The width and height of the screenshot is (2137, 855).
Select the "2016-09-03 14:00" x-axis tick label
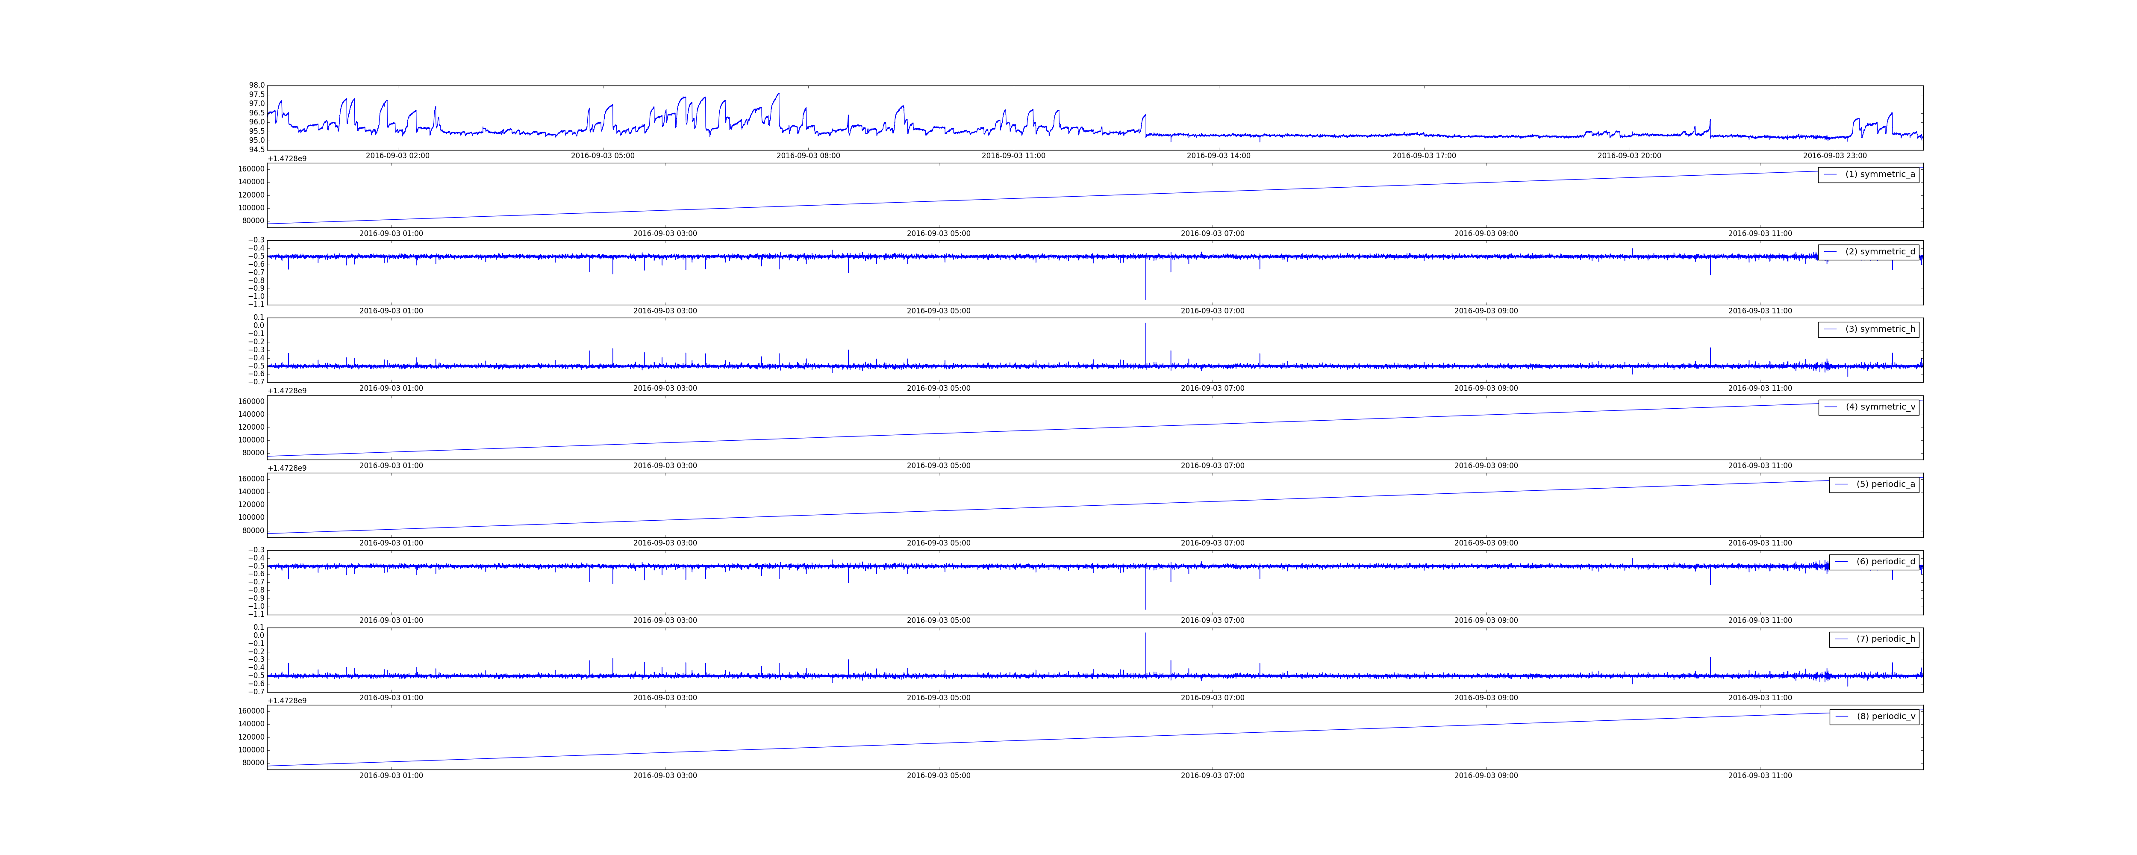pos(1219,156)
